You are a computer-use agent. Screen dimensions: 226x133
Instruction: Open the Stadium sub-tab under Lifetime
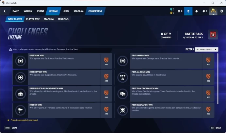[x=49, y=19]
